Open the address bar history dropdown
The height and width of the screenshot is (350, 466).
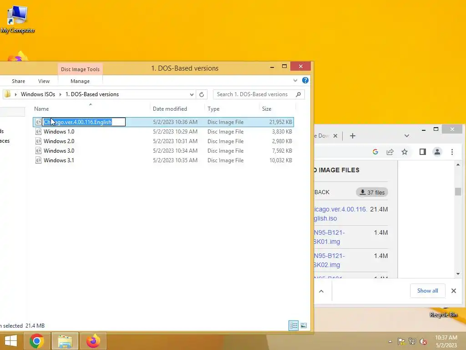(x=192, y=94)
